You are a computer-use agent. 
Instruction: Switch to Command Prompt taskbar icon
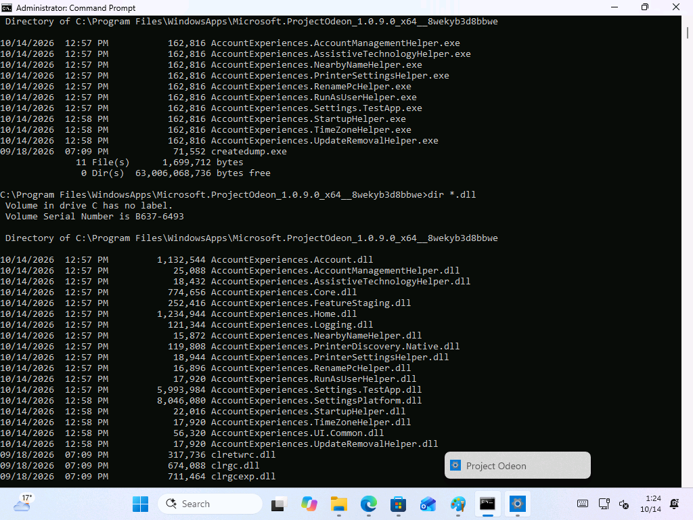tap(487, 504)
